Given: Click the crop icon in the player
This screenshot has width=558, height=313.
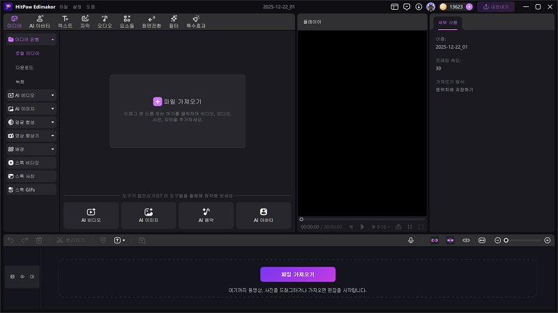Looking at the screenshot, I should point(409,227).
